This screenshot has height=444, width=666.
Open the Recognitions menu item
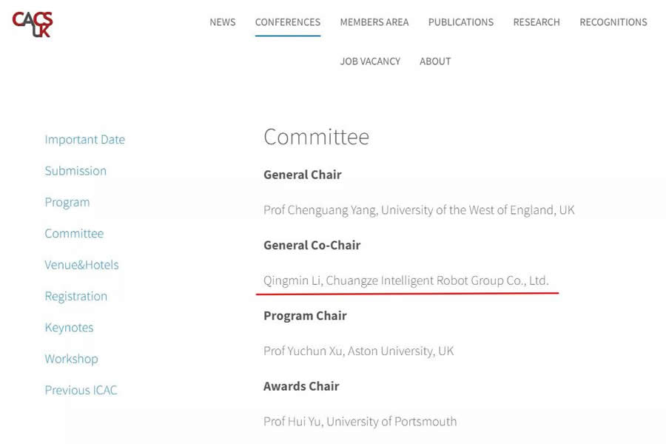(613, 22)
